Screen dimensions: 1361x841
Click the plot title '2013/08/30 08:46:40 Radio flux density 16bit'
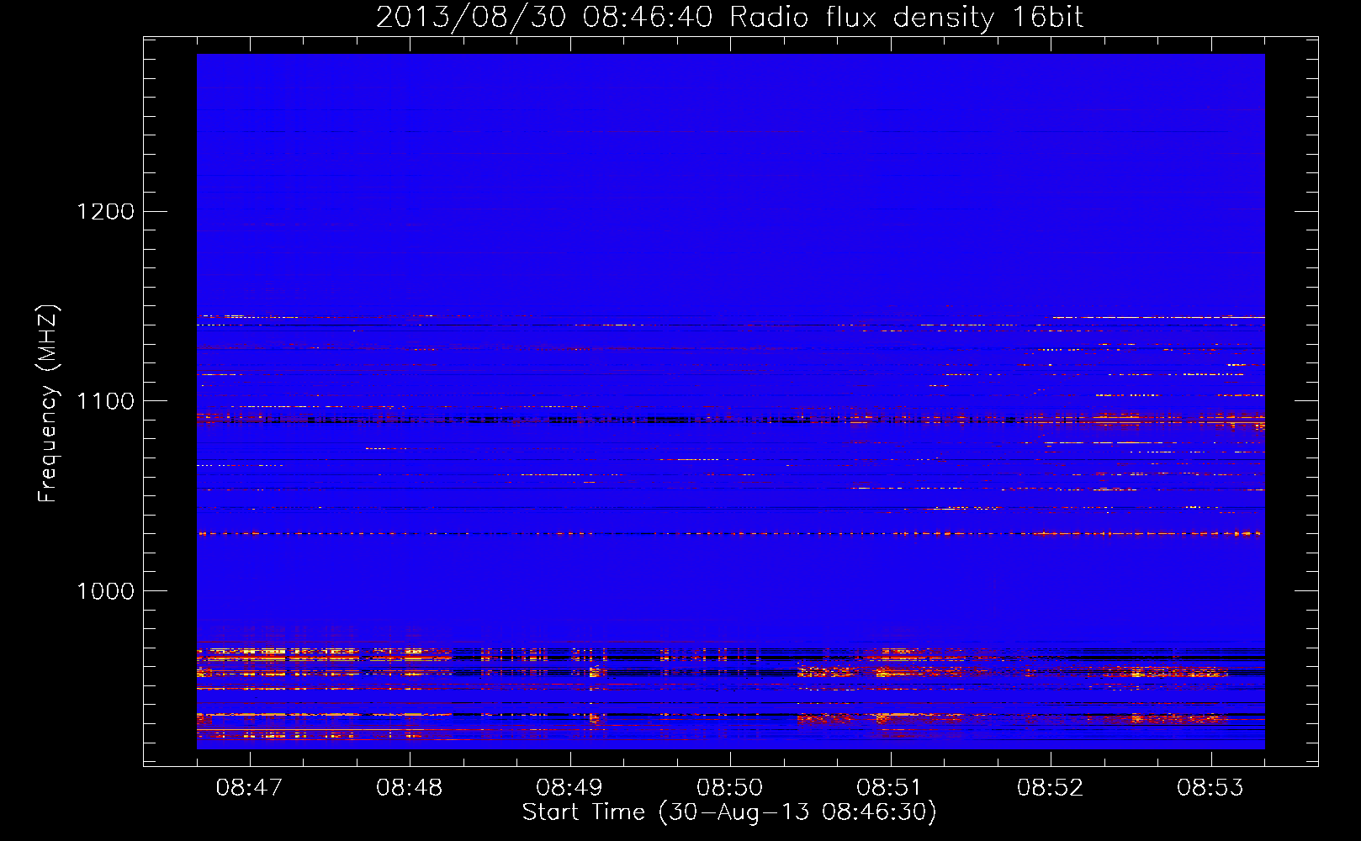[729, 18]
